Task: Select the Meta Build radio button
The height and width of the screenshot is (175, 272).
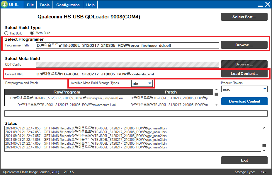Action: [x=32, y=33]
